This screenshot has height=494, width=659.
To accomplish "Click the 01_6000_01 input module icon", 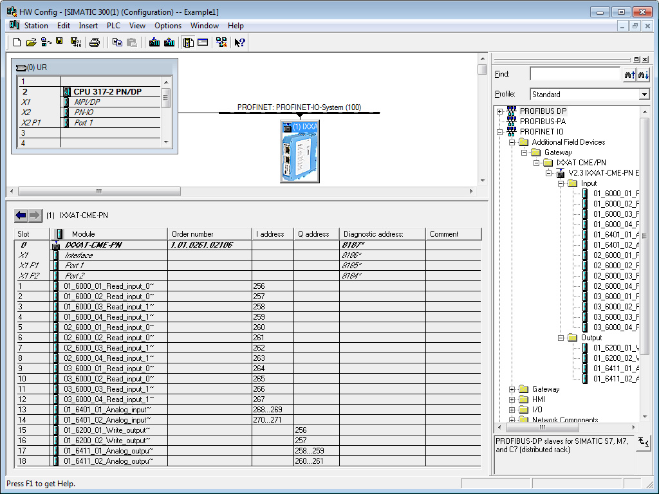I will (x=585, y=193).
